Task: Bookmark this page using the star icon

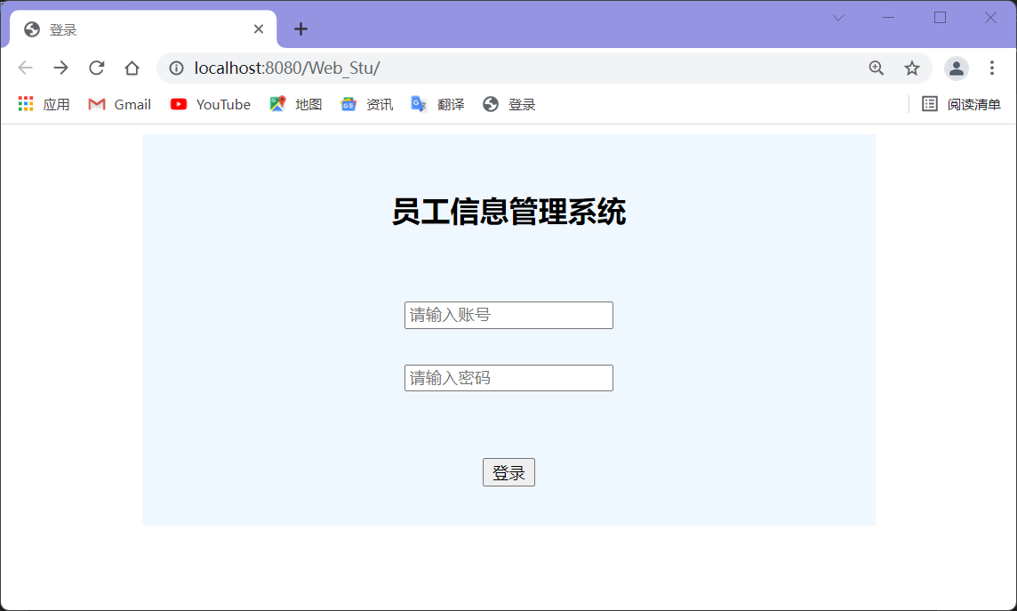Action: pyautogui.click(x=911, y=68)
